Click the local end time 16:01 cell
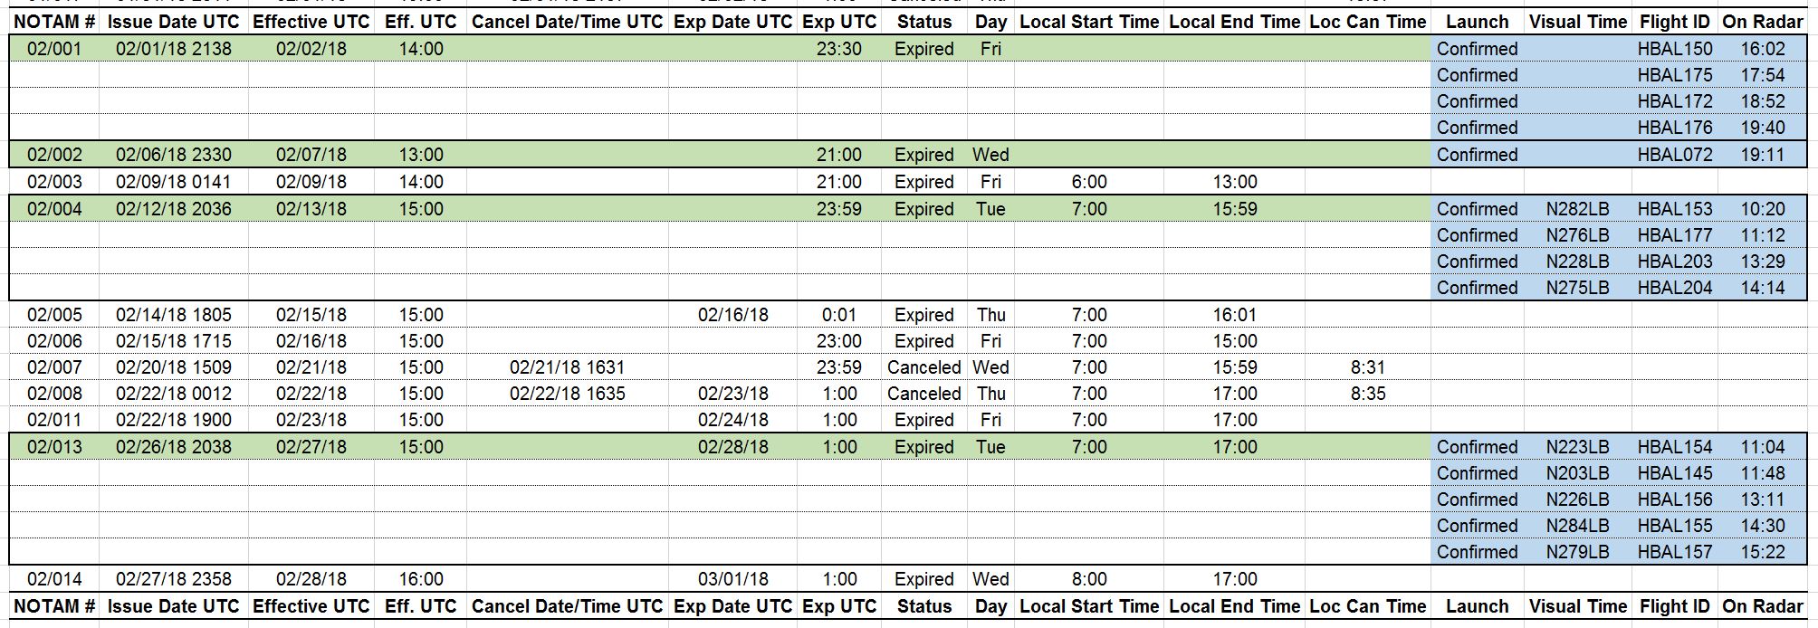 [x=1234, y=315]
